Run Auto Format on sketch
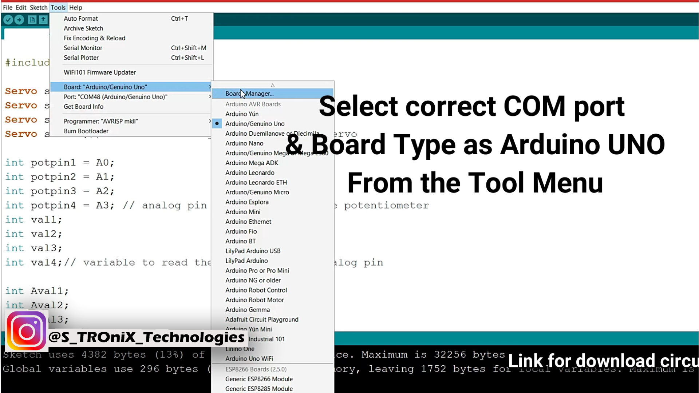This screenshot has height=393, width=699. (x=81, y=19)
